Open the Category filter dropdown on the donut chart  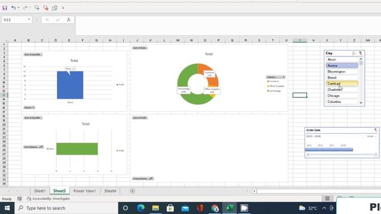[x=276, y=77]
